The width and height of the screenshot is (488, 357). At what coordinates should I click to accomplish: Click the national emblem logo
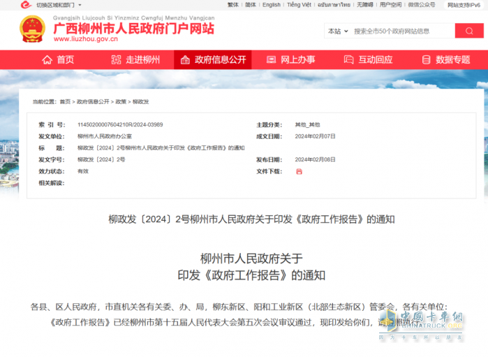click(x=32, y=29)
